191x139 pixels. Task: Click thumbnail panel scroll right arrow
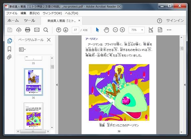point(48,131)
